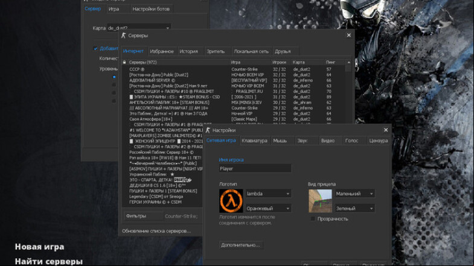The width and height of the screenshot is (474, 266).
Task: Sort by the Карта column header
Action: click(x=308, y=62)
